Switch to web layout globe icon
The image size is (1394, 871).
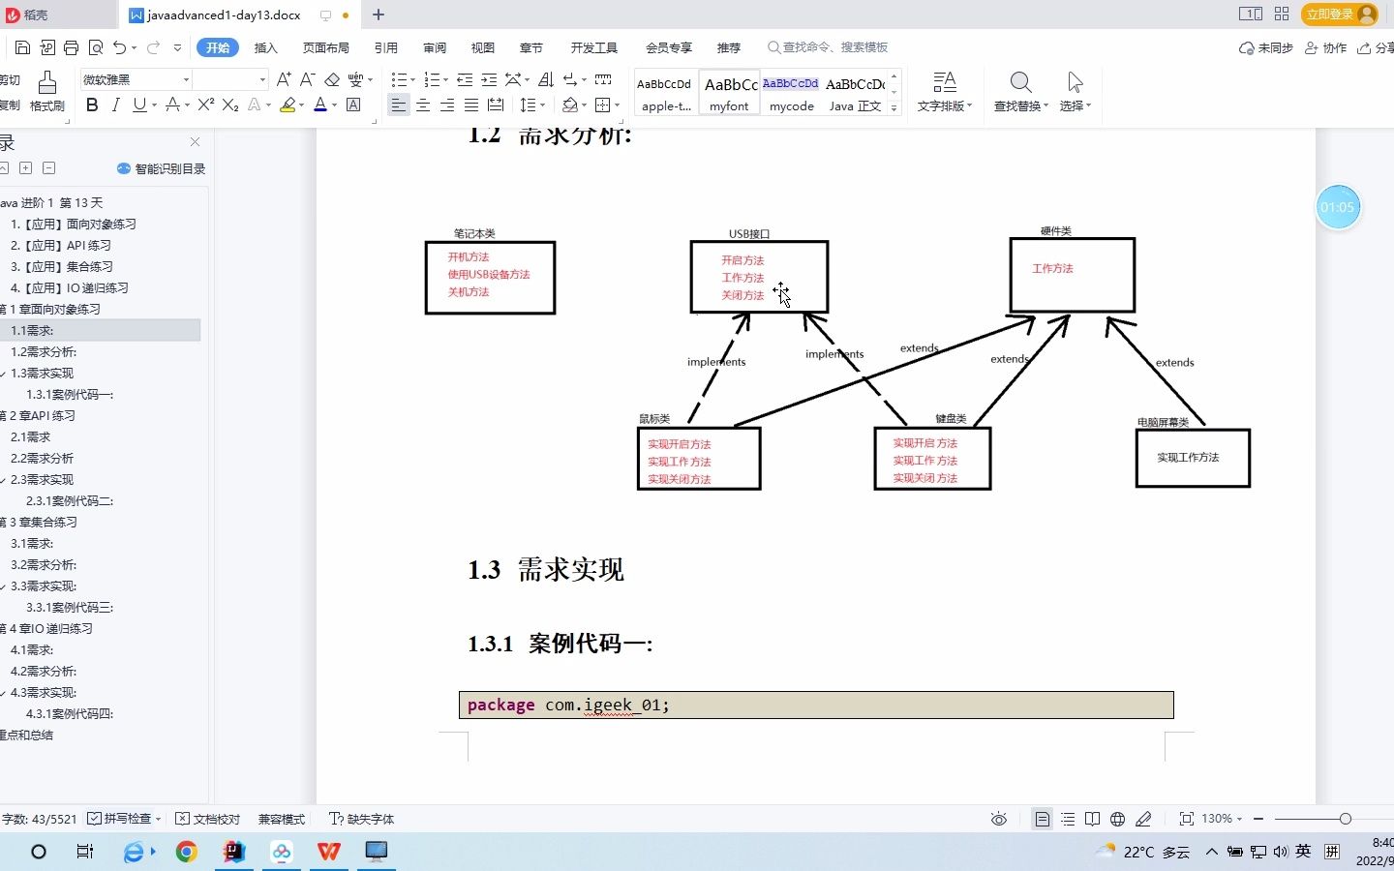pyautogui.click(x=1117, y=819)
